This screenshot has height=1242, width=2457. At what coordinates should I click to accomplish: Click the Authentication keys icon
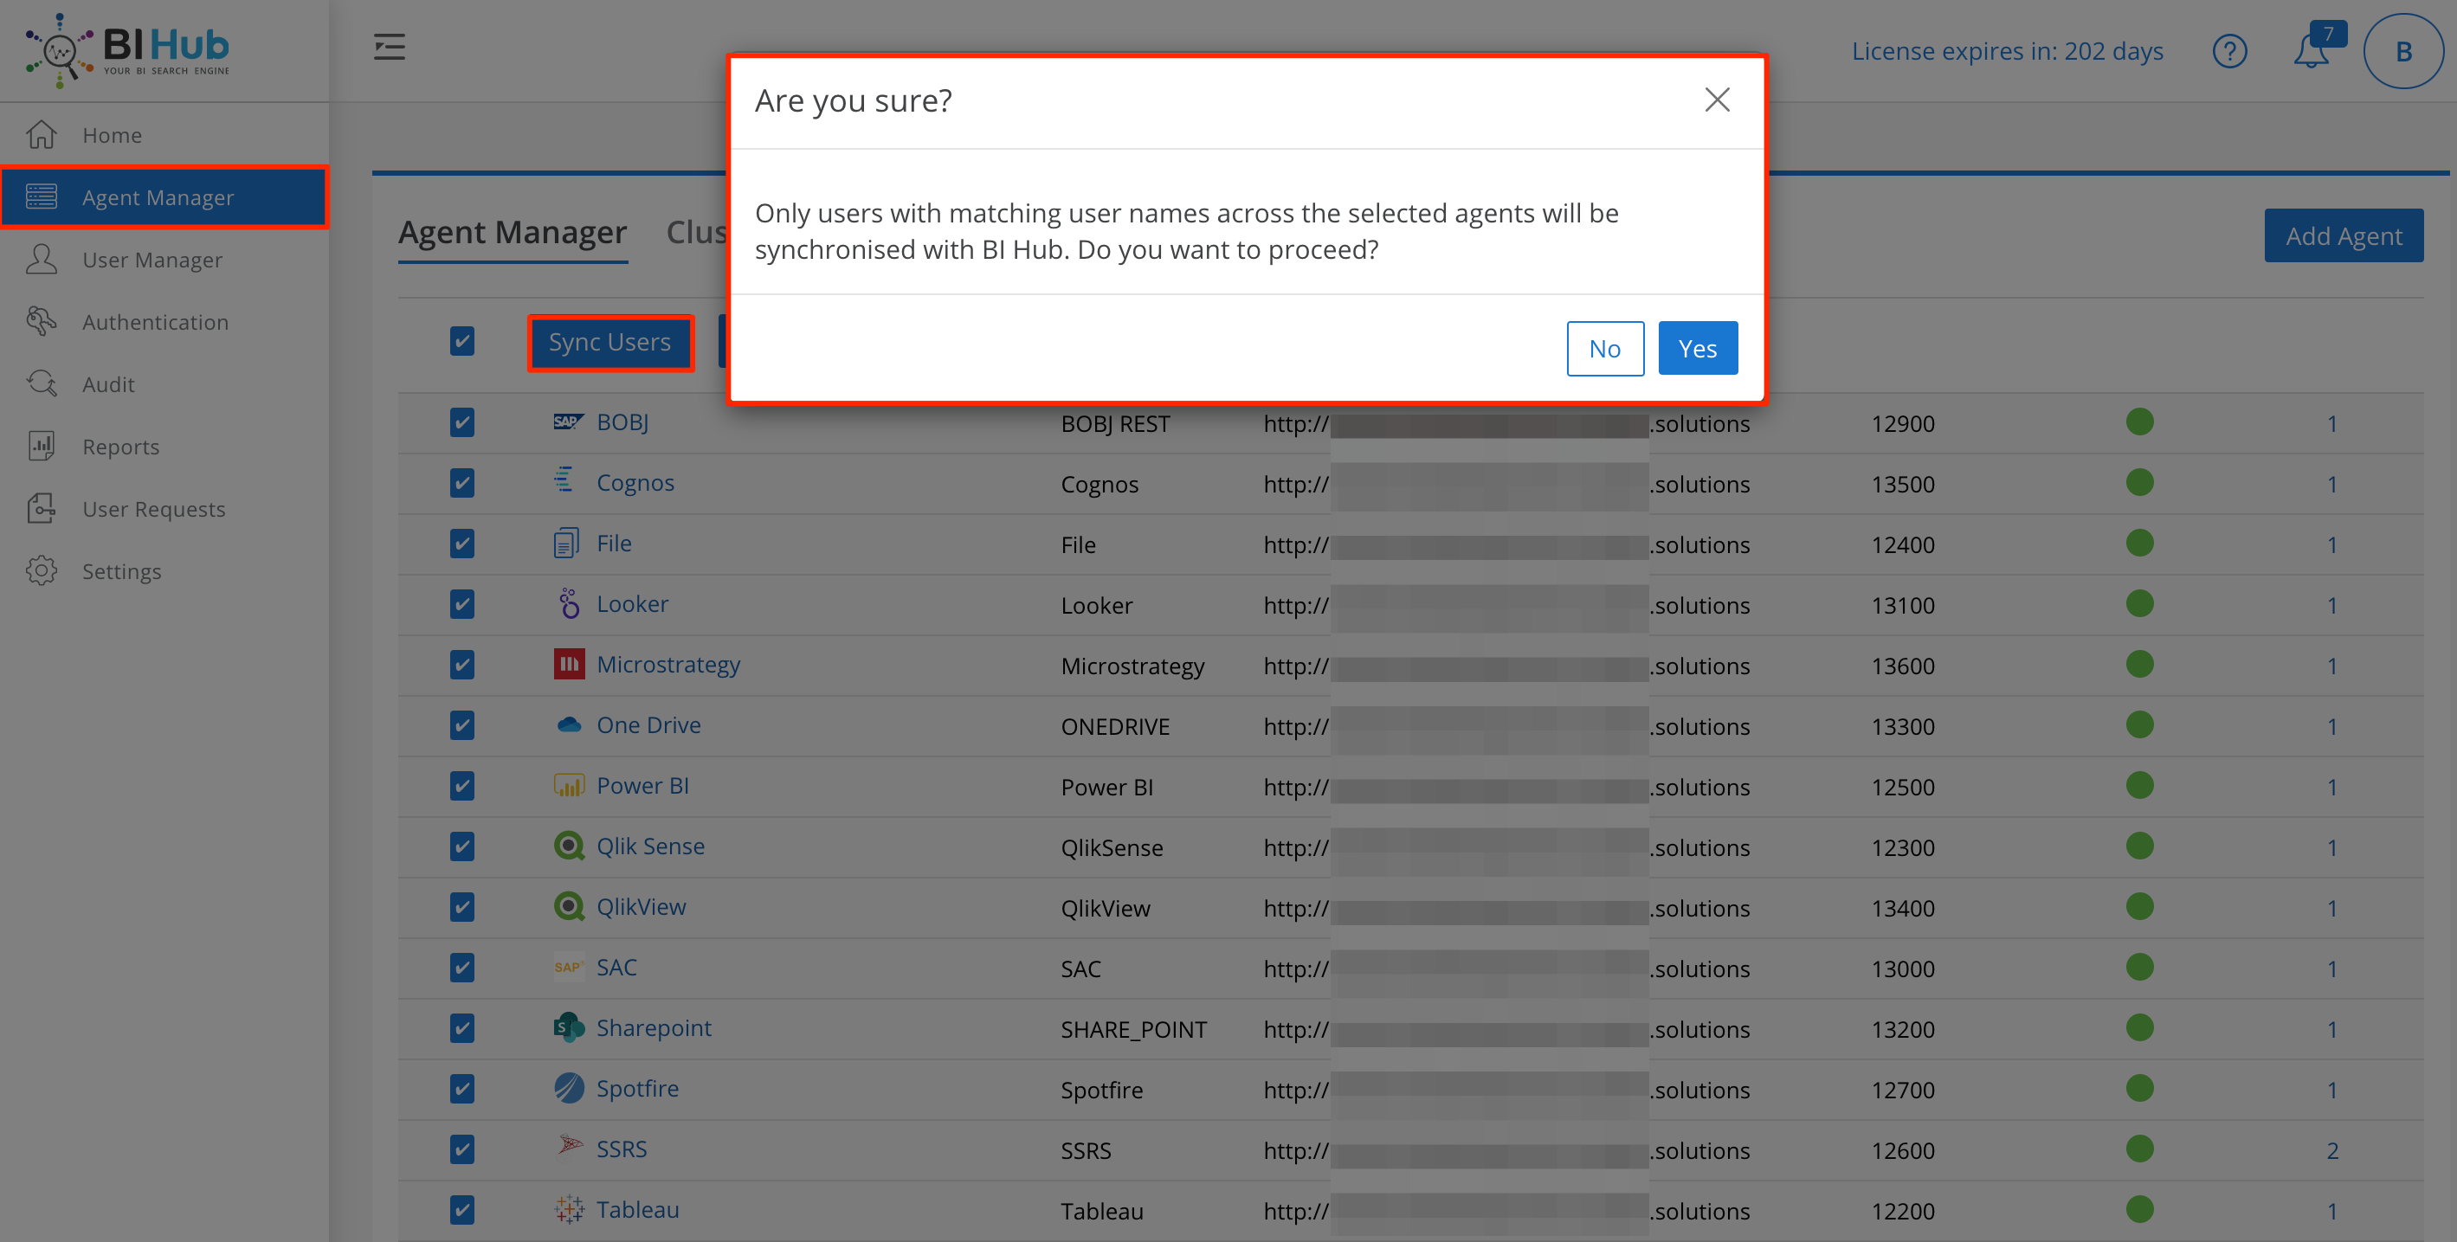pyautogui.click(x=41, y=321)
